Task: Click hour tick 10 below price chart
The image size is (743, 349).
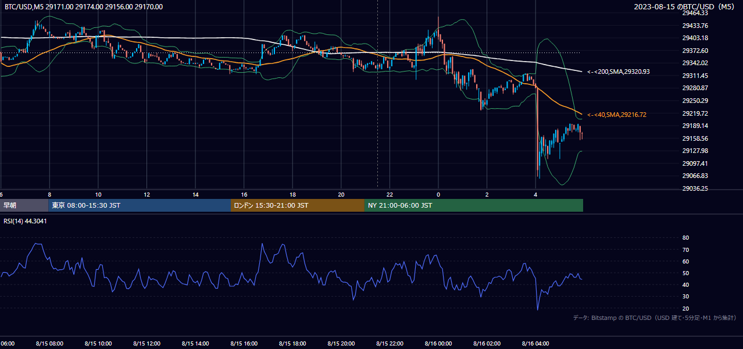Action: coord(98,194)
